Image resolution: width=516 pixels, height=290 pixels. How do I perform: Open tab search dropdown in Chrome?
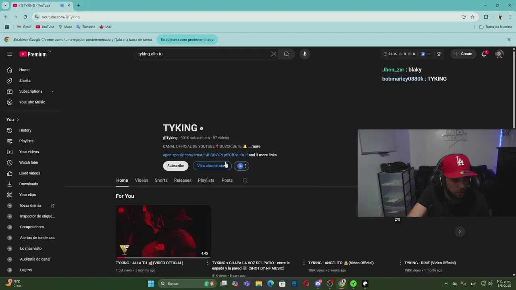coord(5,6)
